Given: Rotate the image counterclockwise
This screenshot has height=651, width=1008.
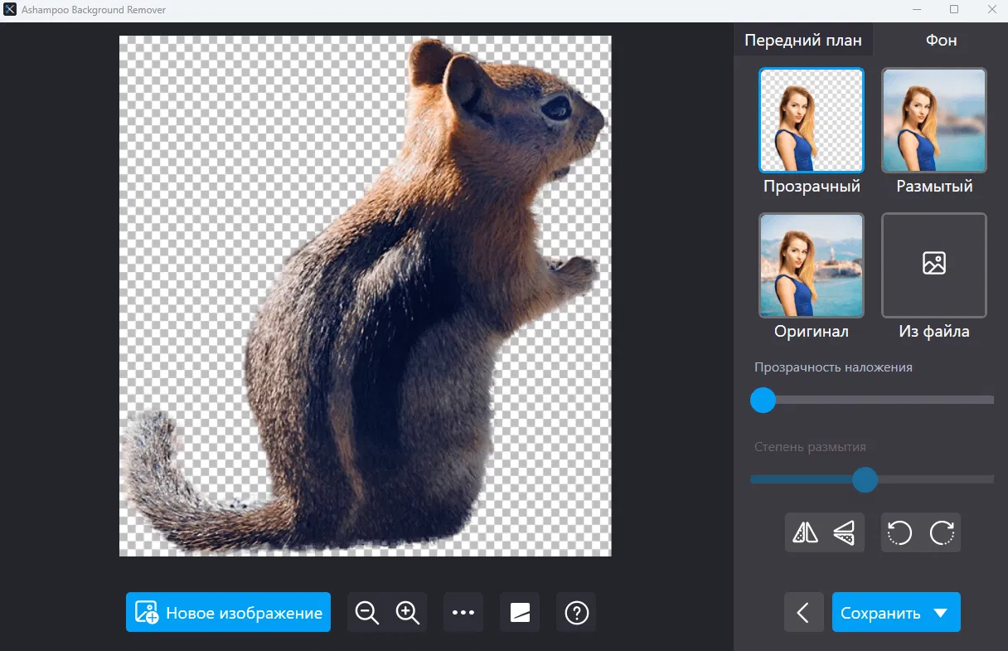Looking at the screenshot, I should 900,532.
